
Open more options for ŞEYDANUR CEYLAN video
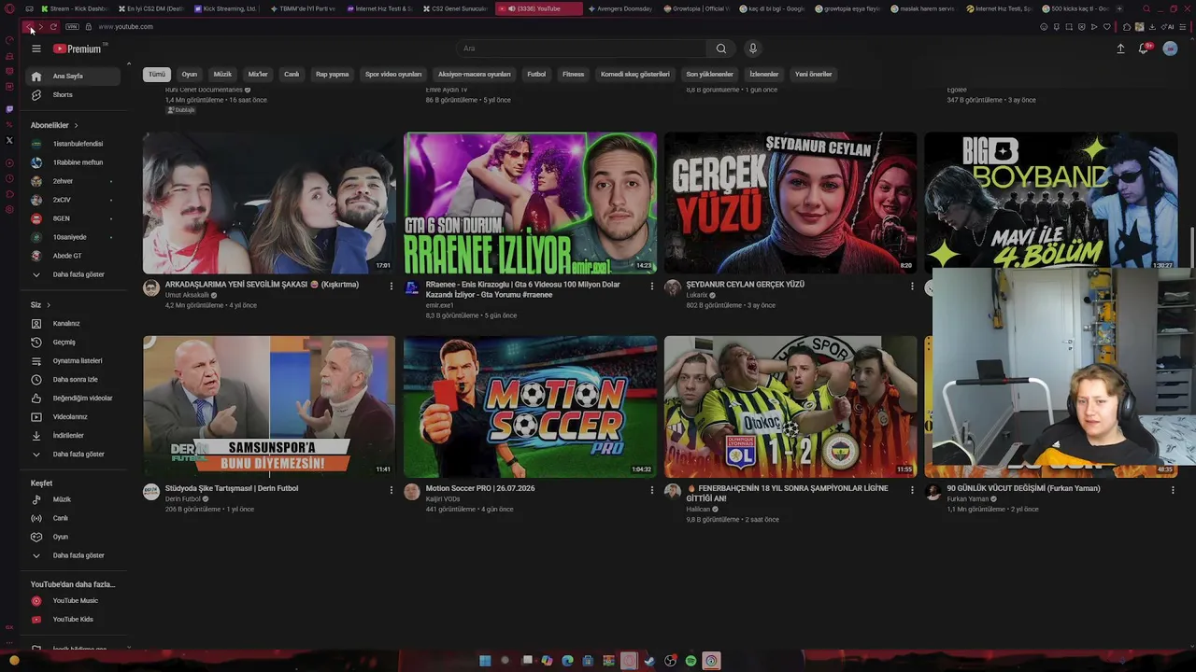912,286
